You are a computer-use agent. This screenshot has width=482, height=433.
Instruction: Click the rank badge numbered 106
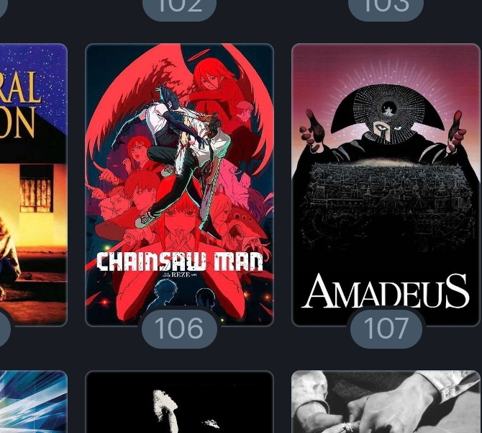[x=180, y=329]
